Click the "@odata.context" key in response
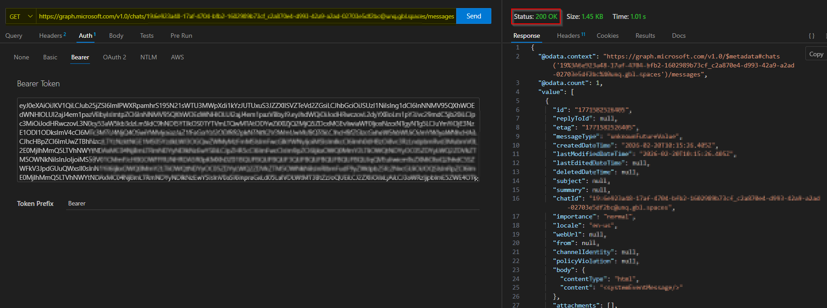Screen dimensions: 827x308 (x=567, y=56)
